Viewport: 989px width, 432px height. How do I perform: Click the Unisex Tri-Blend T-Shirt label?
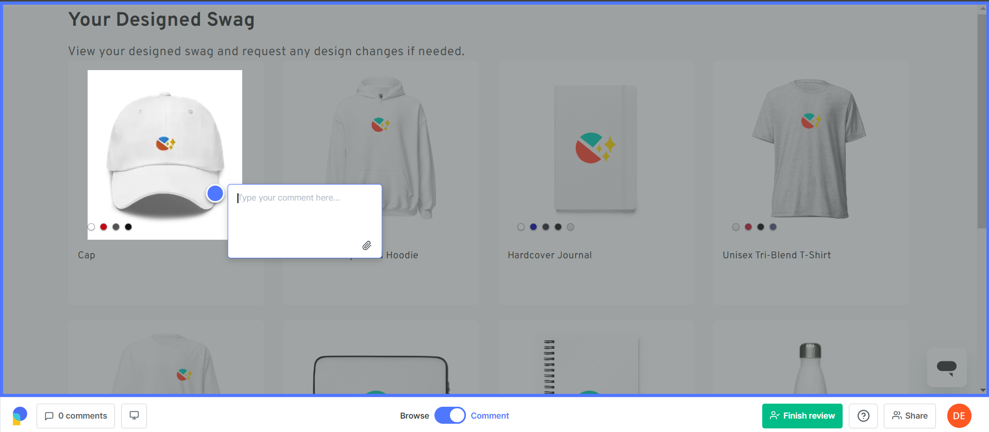click(777, 255)
